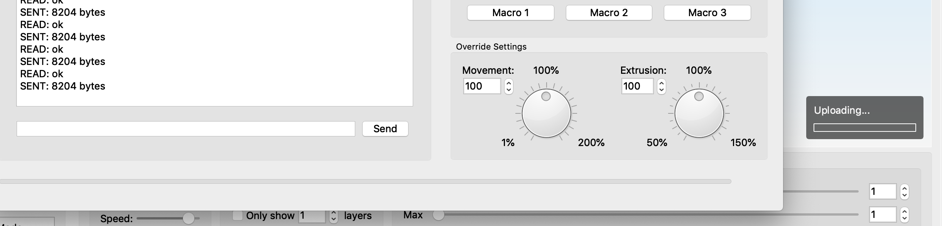
Task: Click the Extrusion override dial knob
Action: 699,113
